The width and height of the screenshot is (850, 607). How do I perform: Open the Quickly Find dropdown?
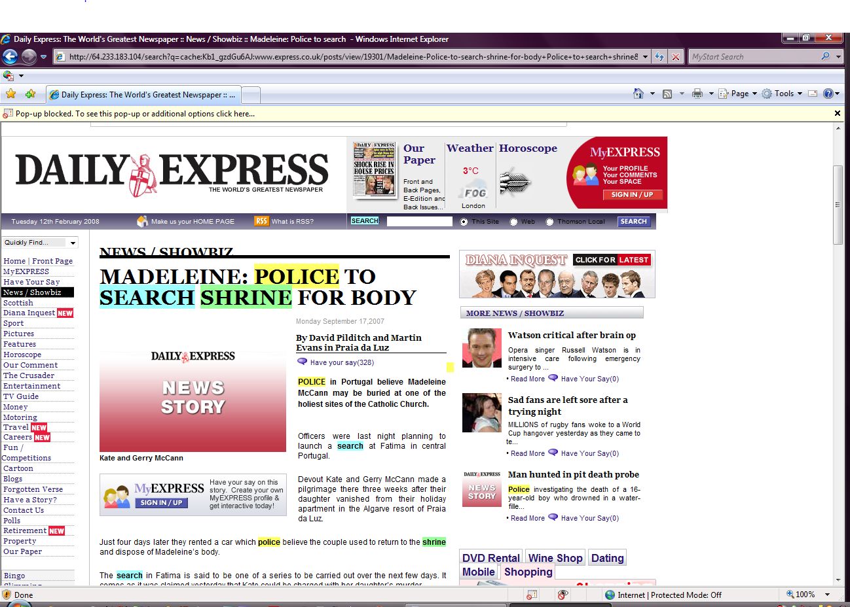coord(40,243)
